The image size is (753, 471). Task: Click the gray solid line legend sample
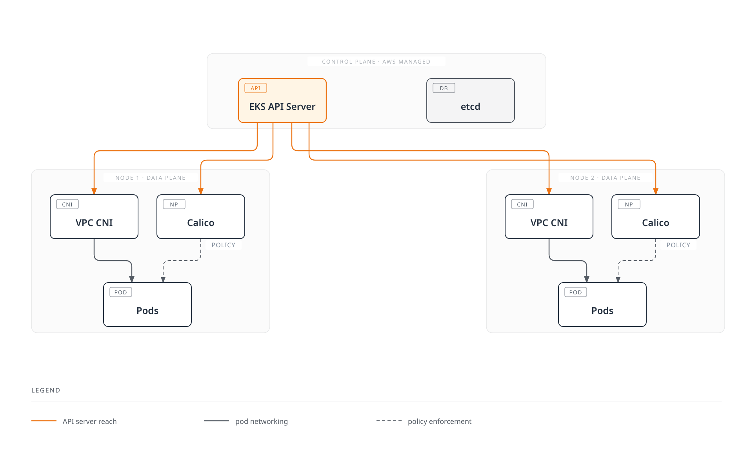[216, 421]
